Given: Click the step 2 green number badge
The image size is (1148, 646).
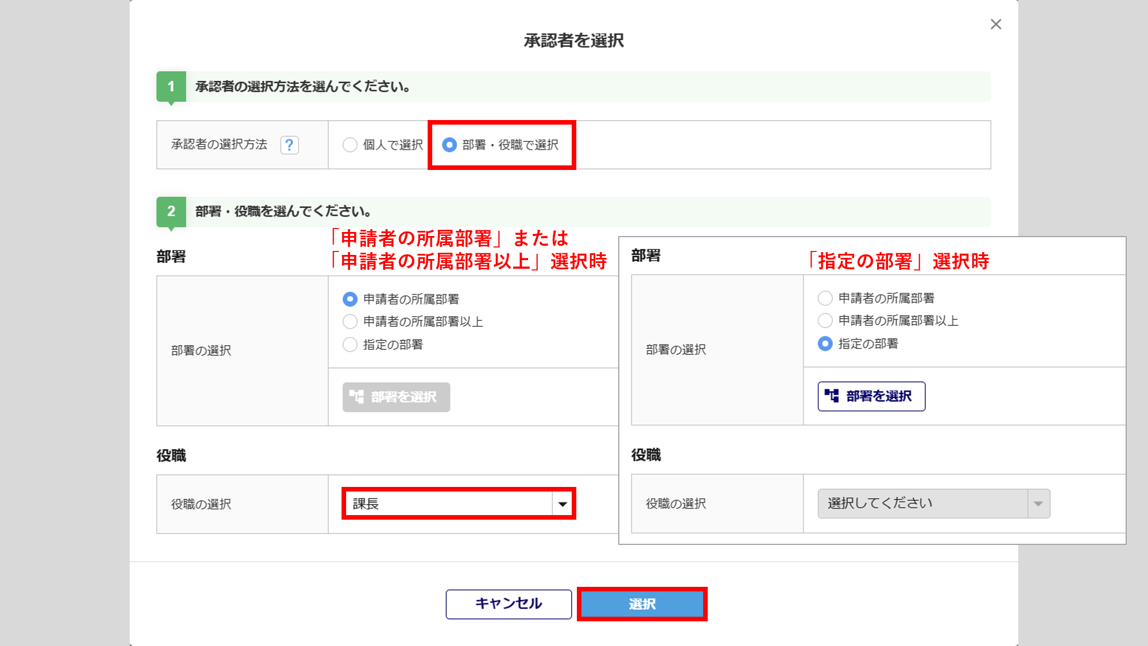Looking at the screenshot, I should (171, 211).
